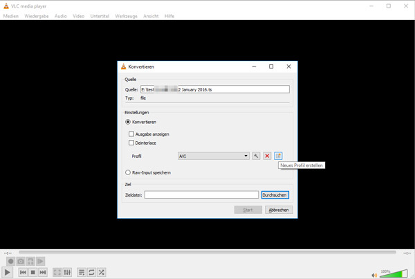
Task: Click the Quelle path field
Action: pos(215,89)
